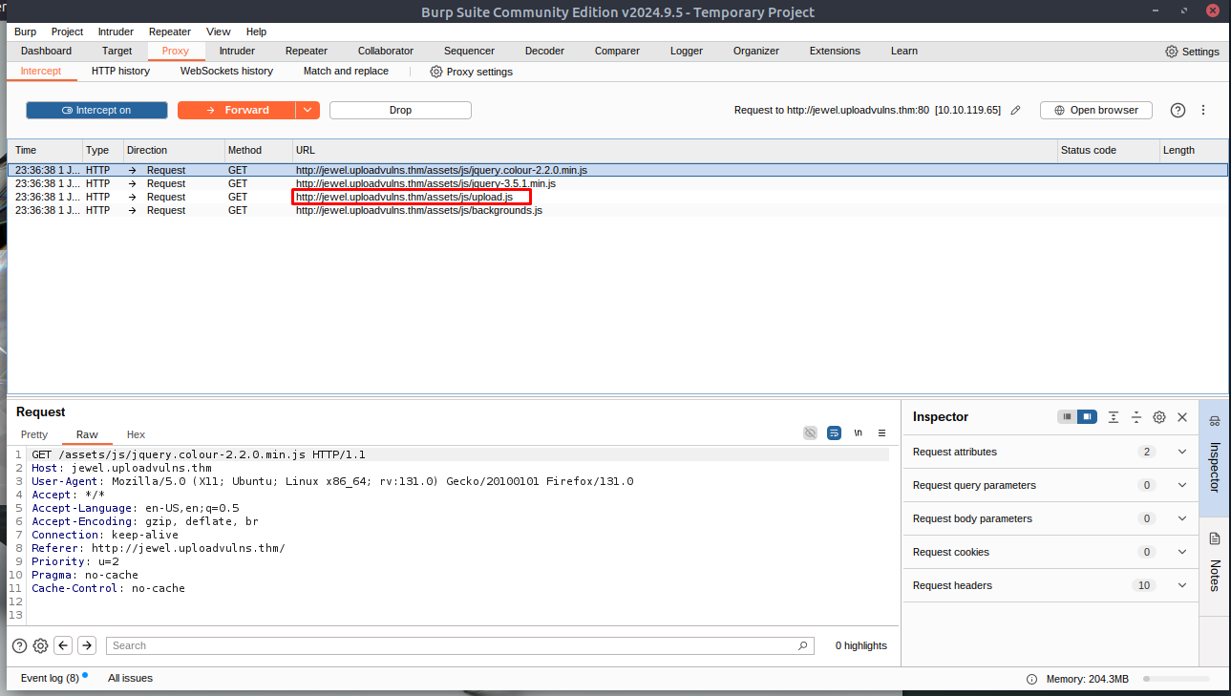The image size is (1231, 696).
Task: Switch to the Extensions tab
Action: click(835, 52)
